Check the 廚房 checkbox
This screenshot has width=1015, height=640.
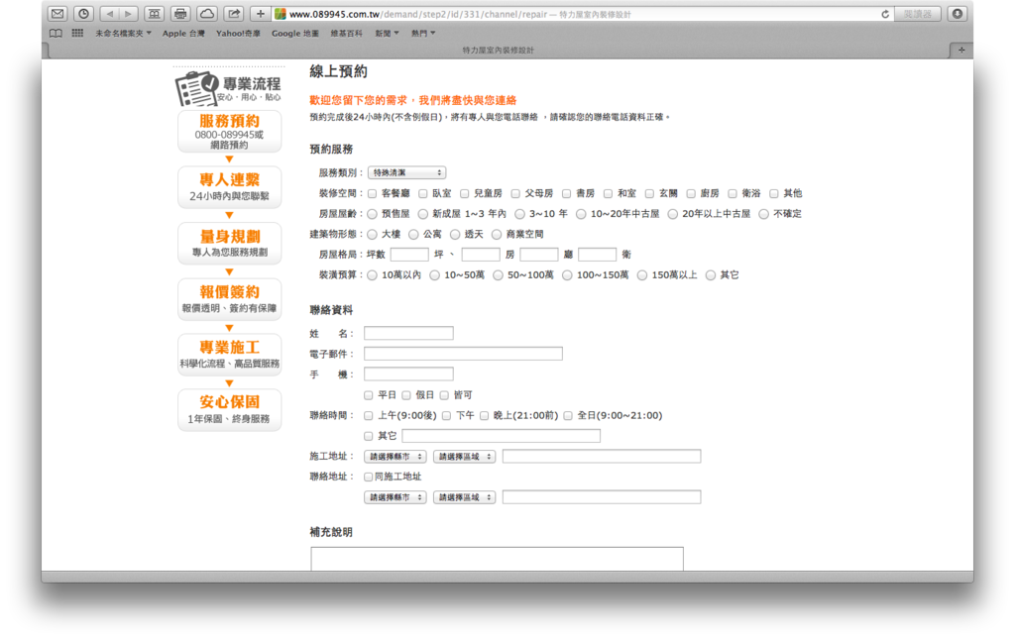coord(691,193)
